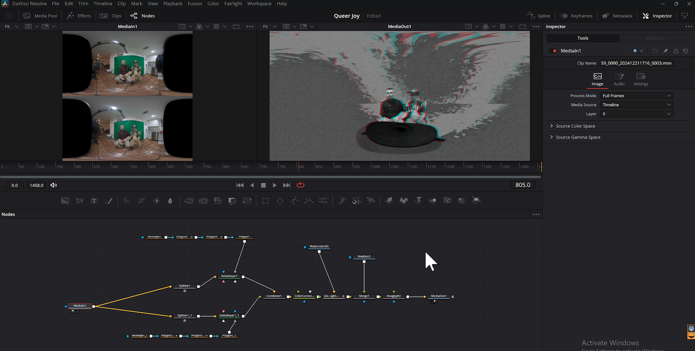Viewport: 695px width, 351px height.
Task: Open the Fusion menu
Action: coord(195,3)
